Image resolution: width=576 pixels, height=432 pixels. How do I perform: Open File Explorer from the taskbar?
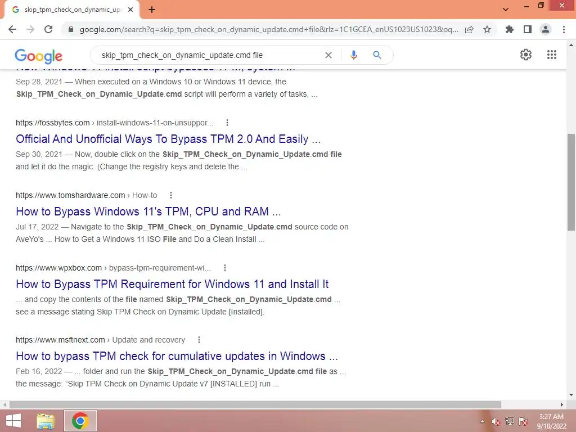(x=46, y=421)
